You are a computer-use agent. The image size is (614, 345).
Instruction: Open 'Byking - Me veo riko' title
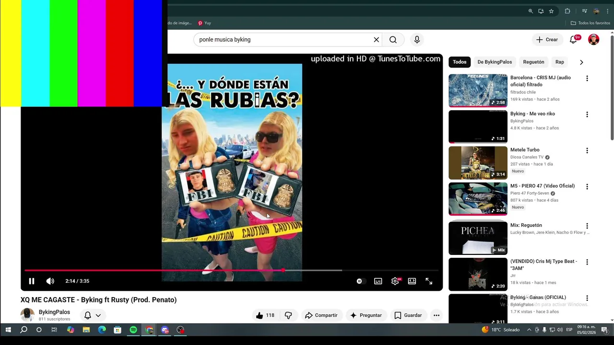click(532, 114)
